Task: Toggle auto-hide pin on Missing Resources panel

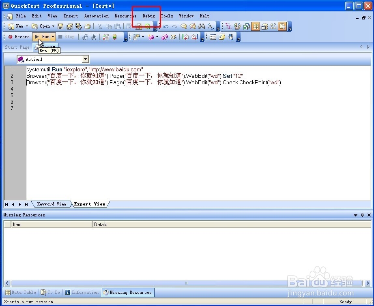Action: click(362, 215)
